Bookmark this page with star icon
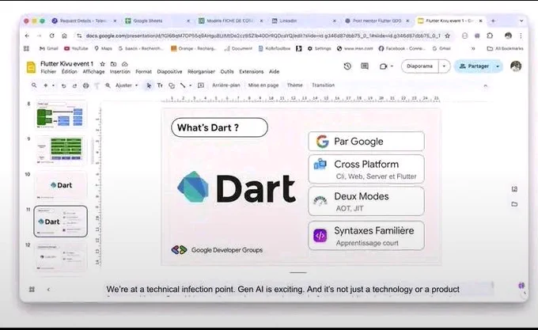 [x=448, y=36]
